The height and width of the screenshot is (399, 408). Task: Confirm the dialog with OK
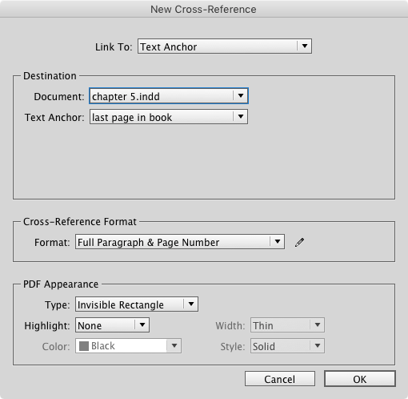pos(360,379)
